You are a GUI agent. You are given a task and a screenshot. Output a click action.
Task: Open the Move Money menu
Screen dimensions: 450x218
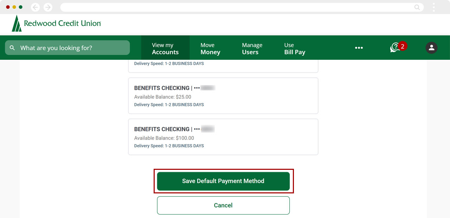tap(210, 49)
